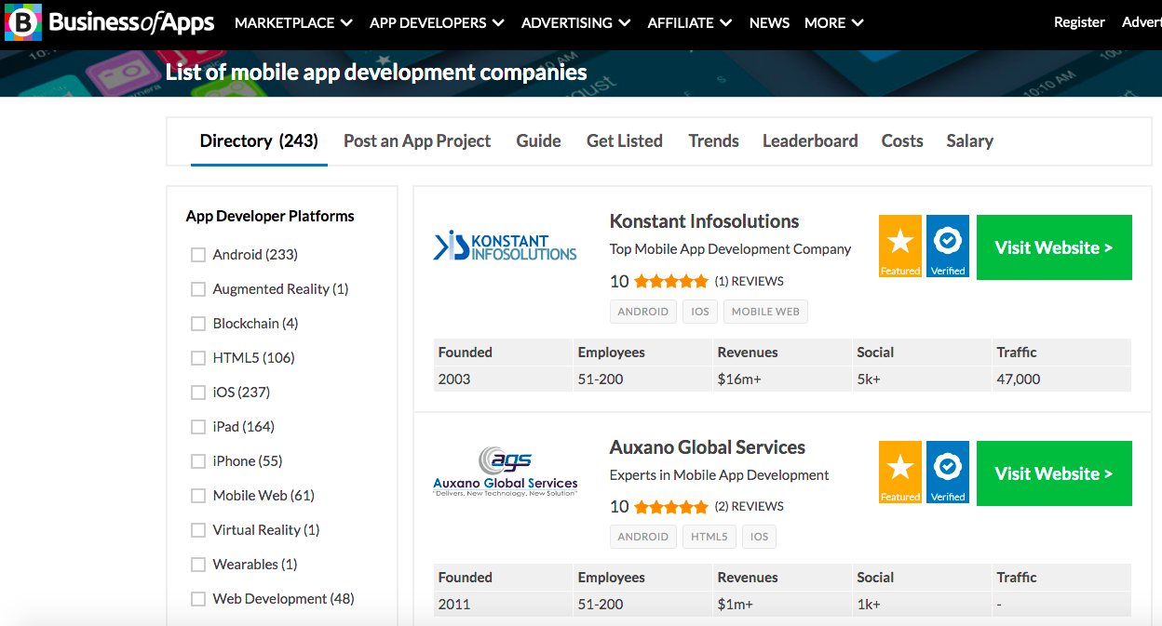
Task: Click the App Developer Platforms heading
Action: (270, 216)
